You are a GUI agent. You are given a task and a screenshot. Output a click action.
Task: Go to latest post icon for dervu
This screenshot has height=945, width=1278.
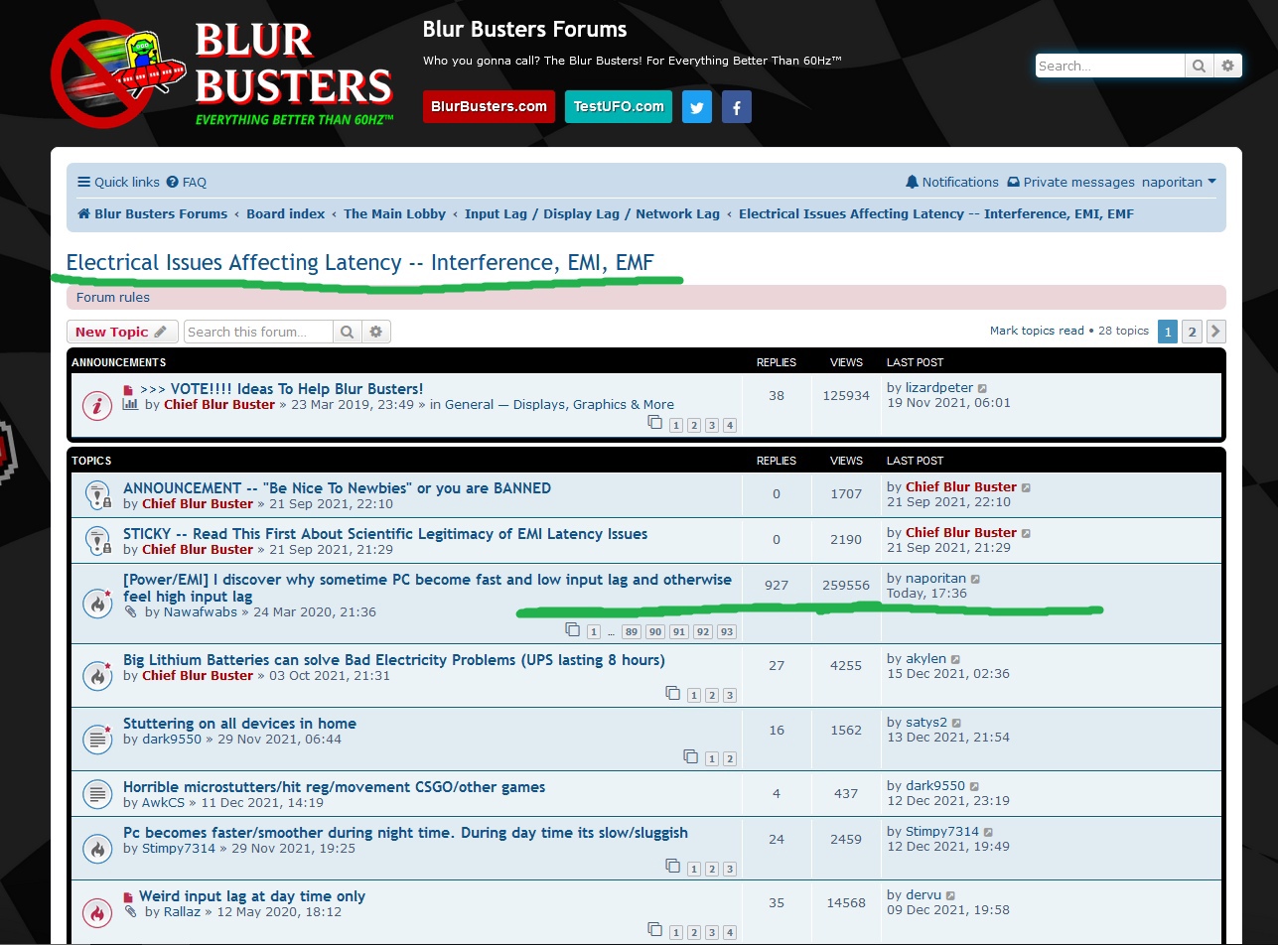coord(950,895)
